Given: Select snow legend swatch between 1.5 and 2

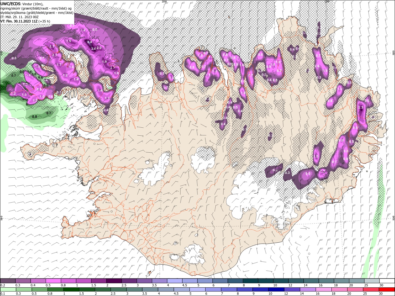Looking at the screenshot, I should [98, 281].
